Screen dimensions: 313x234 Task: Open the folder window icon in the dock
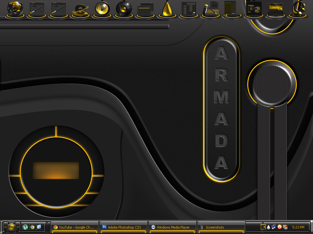click(x=145, y=9)
